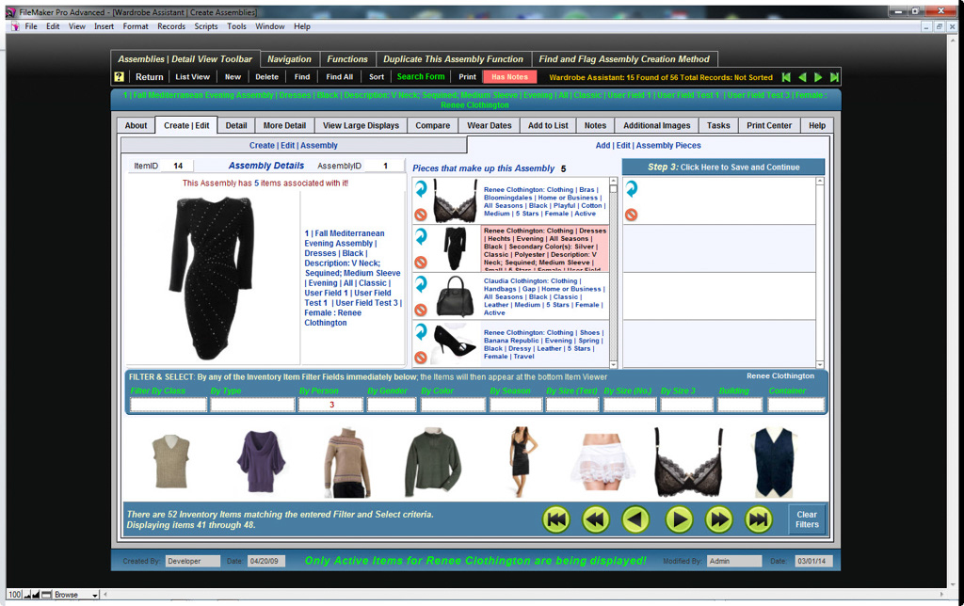Remove the Dresses piece with its red icon
Screen dimensions: 964x606
pos(421,263)
